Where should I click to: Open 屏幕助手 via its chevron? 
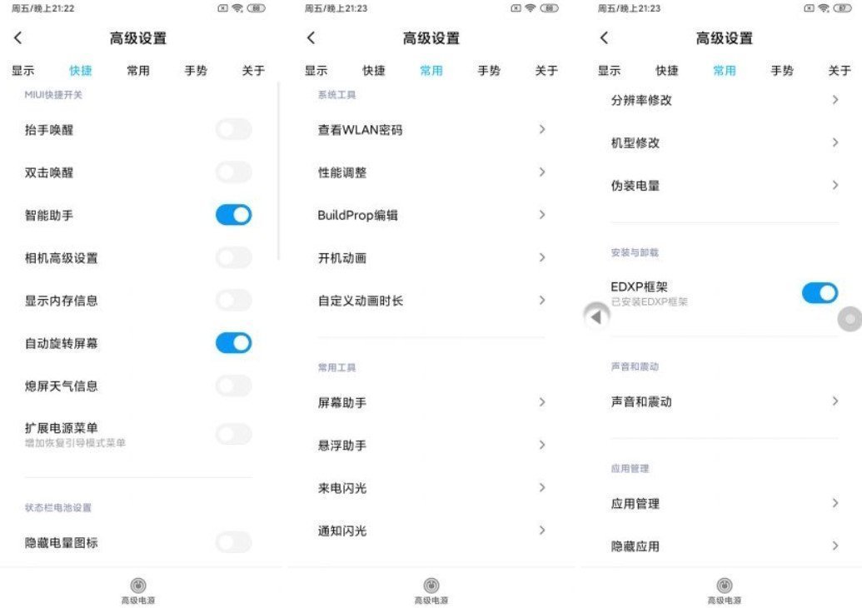point(542,401)
